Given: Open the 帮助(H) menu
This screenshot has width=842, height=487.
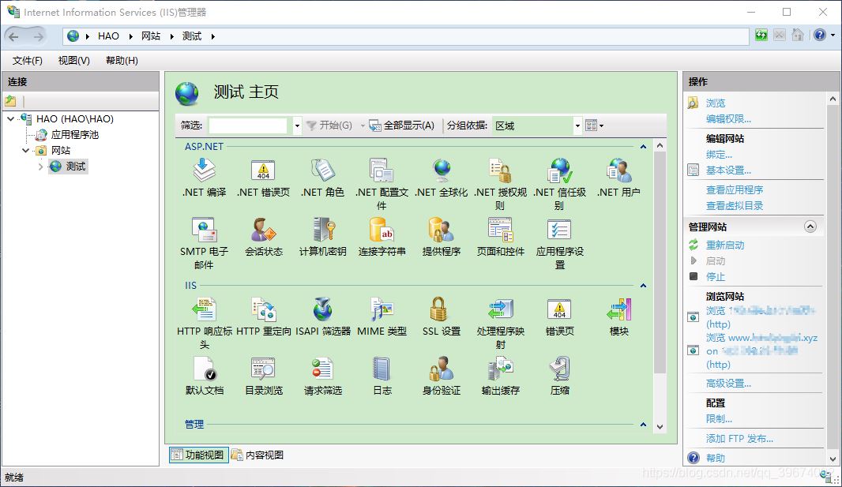Looking at the screenshot, I should [122, 61].
